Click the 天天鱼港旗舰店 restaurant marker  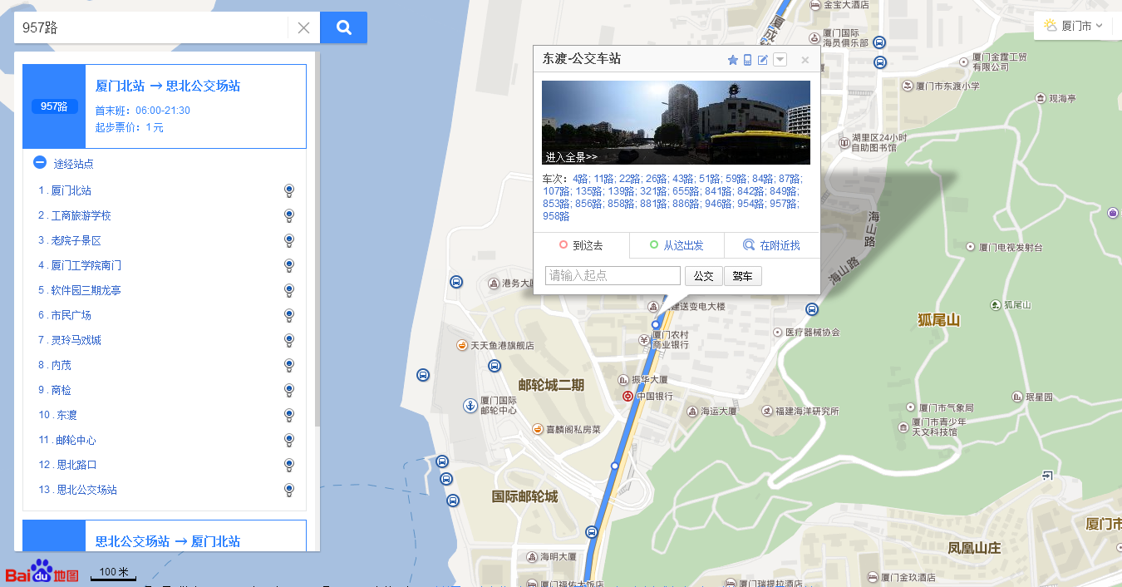click(462, 345)
